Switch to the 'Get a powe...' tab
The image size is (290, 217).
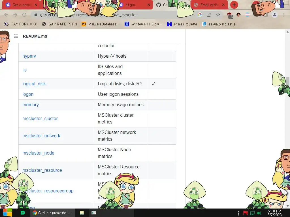pos(20,5)
